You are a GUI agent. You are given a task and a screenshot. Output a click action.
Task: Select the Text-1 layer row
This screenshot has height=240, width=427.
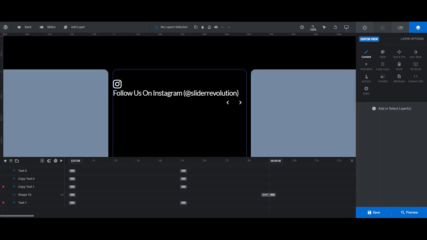[32, 203]
